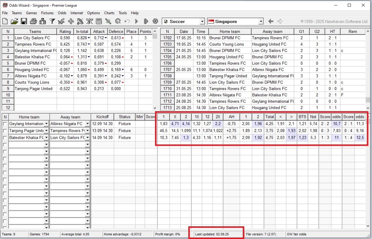Open the calculator icon
The image size is (372, 239).
click(99, 21)
